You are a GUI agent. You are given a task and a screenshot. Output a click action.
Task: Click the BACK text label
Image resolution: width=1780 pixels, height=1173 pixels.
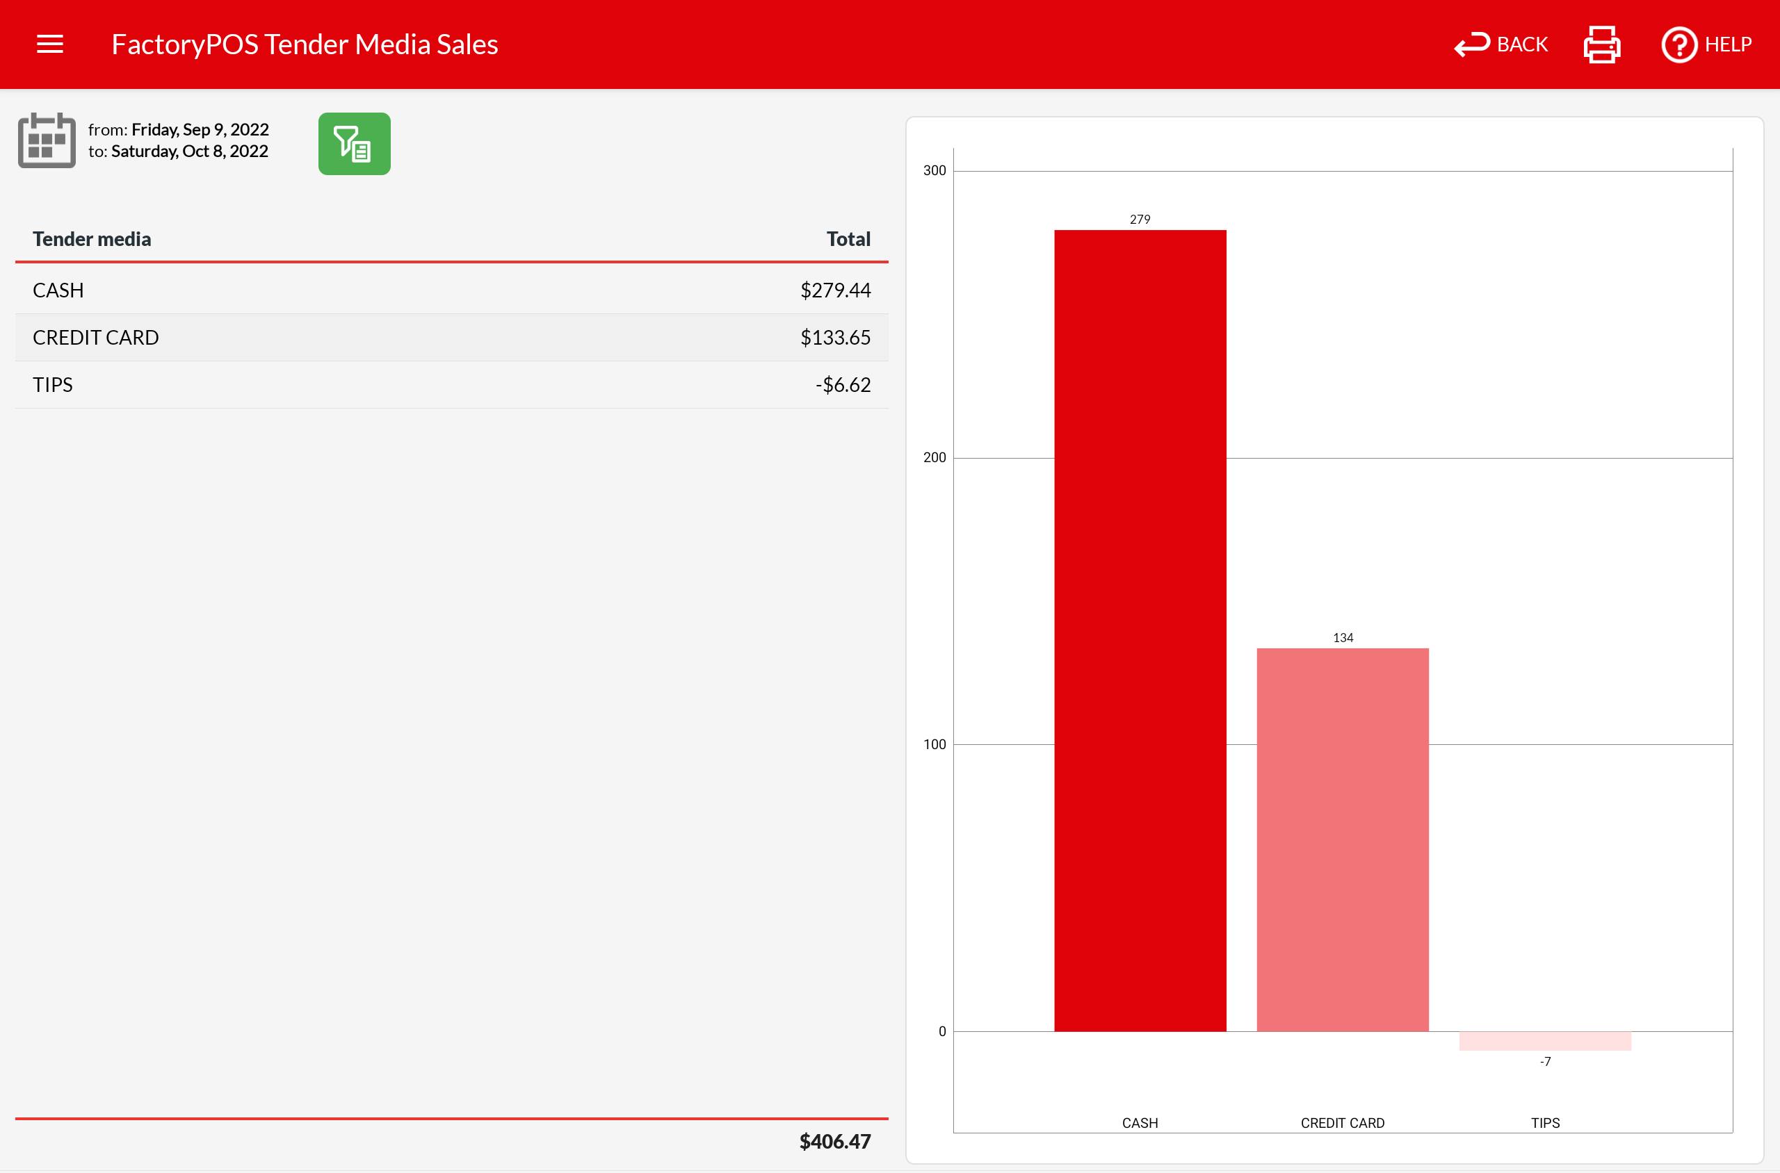coord(1522,44)
